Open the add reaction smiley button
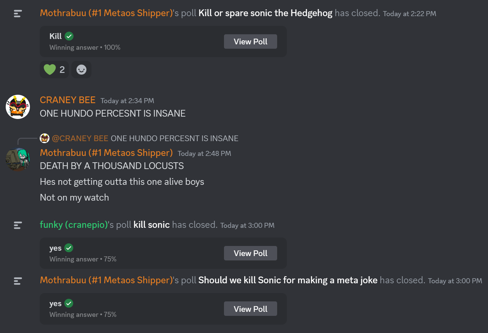The height and width of the screenshot is (333, 488). [x=81, y=70]
